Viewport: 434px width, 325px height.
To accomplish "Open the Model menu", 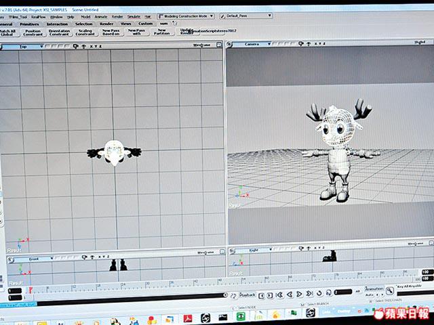I will coord(85,17).
